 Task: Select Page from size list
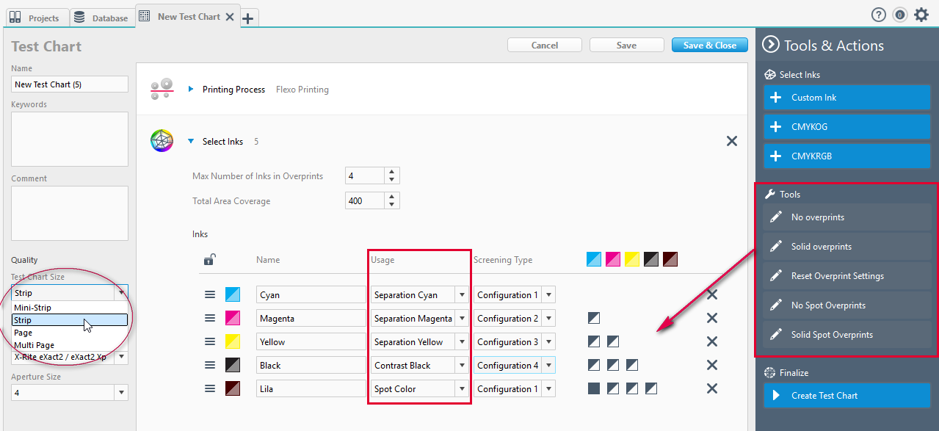click(x=70, y=333)
